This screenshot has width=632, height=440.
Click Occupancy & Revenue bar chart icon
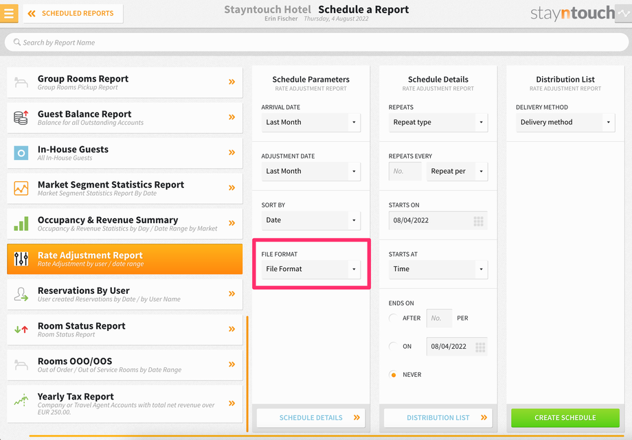[21, 223]
